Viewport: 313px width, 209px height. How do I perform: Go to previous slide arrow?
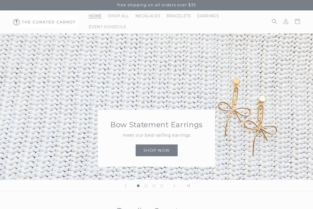point(125,186)
